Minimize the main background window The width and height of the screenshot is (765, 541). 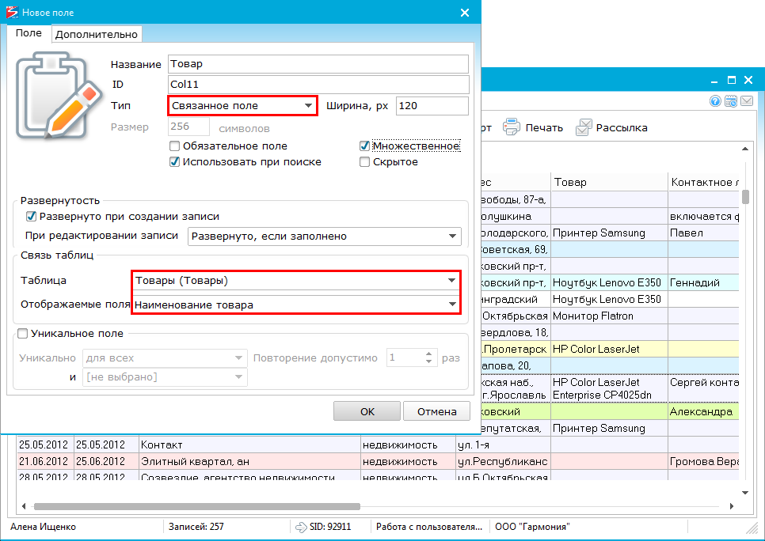coord(714,81)
